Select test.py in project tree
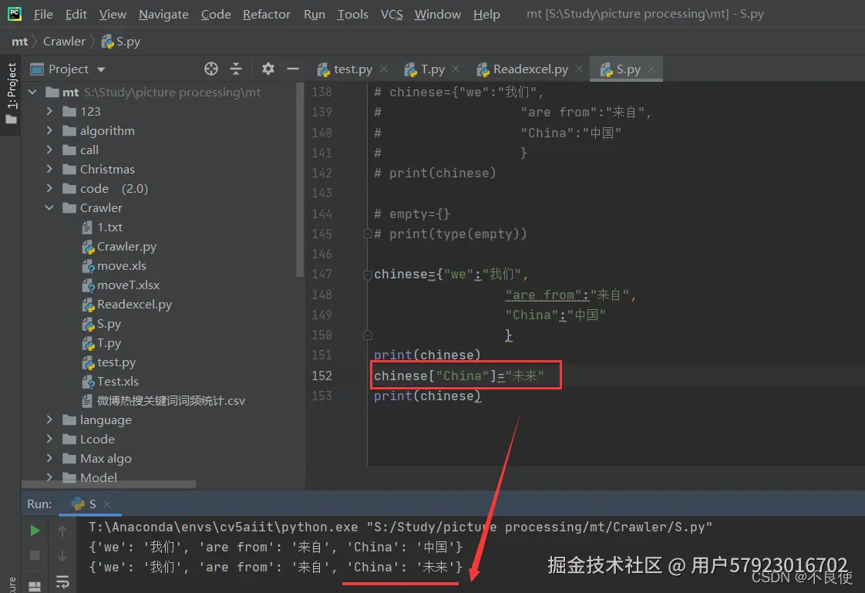 pos(109,362)
